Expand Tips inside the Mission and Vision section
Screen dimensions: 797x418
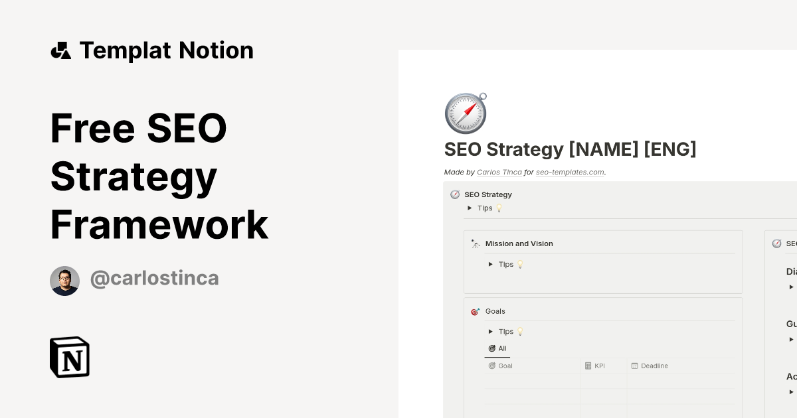pyautogui.click(x=490, y=264)
